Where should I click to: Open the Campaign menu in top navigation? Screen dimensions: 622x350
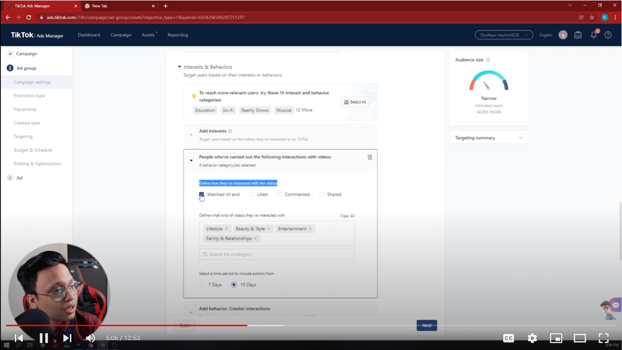coord(121,35)
